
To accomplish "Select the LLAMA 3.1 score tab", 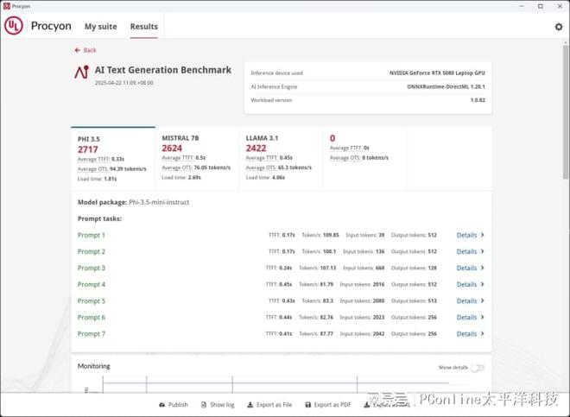I will pos(281,158).
